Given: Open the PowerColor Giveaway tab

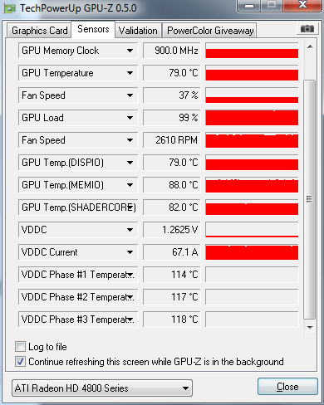Looking at the screenshot, I should (210, 31).
